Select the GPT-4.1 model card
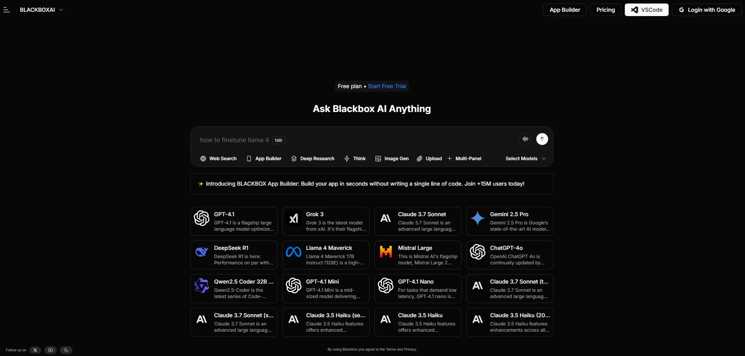This screenshot has width=745, height=356. click(234, 221)
